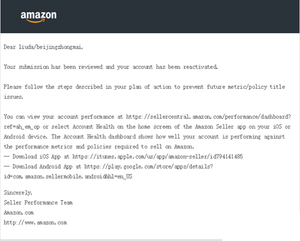Open the http://www.amazon.com link

pyautogui.click(x=36, y=223)
